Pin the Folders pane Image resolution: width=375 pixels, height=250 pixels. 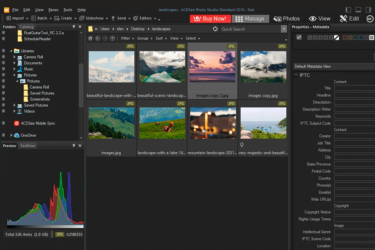pyautogui.click(x=74, y=27)
